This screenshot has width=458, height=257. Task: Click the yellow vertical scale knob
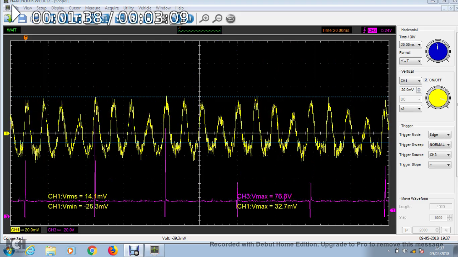click(438, 98)
